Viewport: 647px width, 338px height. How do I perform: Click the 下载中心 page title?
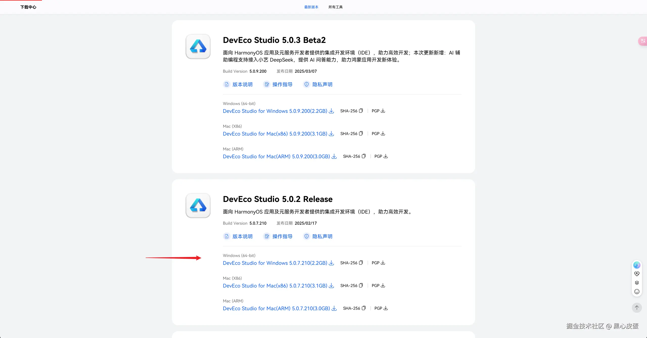[x=28, y=7]
